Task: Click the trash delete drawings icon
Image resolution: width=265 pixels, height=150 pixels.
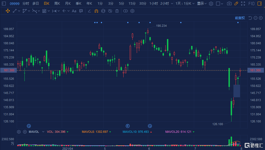Action: [x=117, y=11]
